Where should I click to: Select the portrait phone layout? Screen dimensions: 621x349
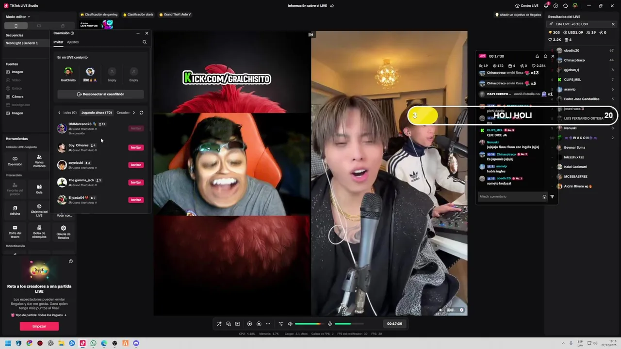coord(16,26)
